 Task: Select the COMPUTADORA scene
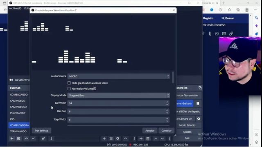[19, 125]
